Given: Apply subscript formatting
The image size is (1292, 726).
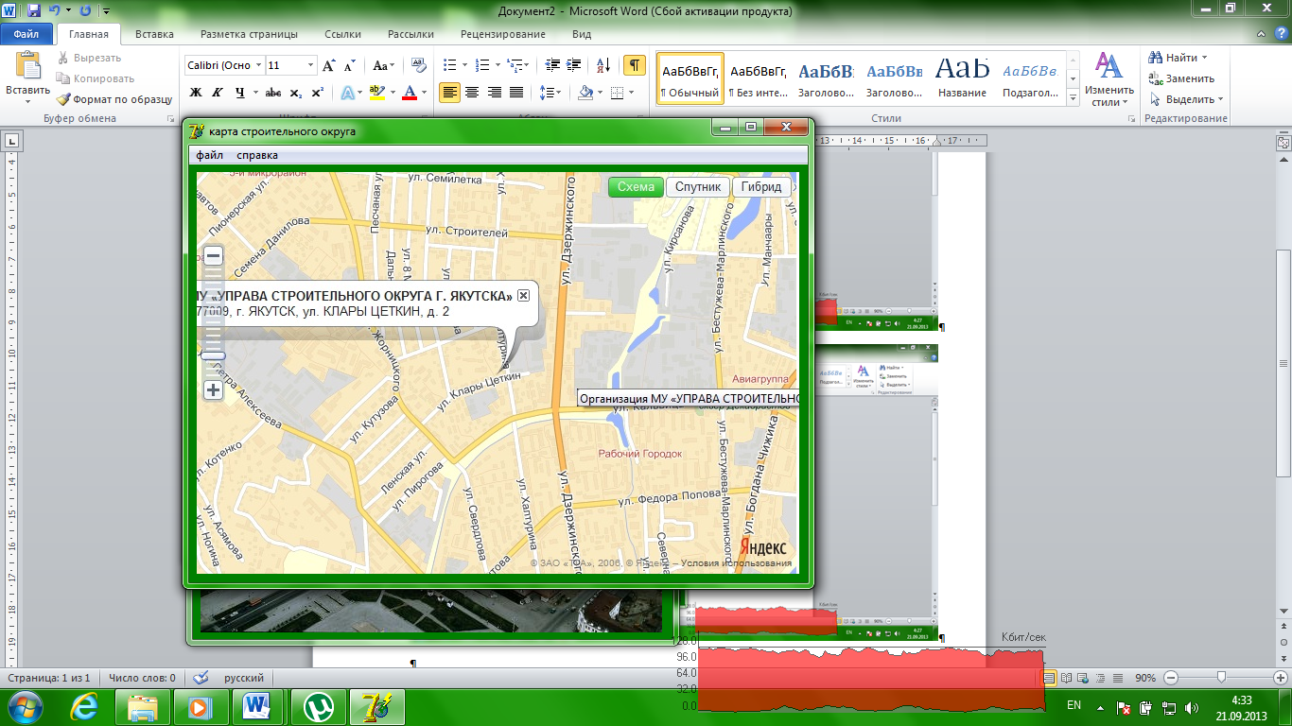Looking at the screenshot, I should coord(296,93).
